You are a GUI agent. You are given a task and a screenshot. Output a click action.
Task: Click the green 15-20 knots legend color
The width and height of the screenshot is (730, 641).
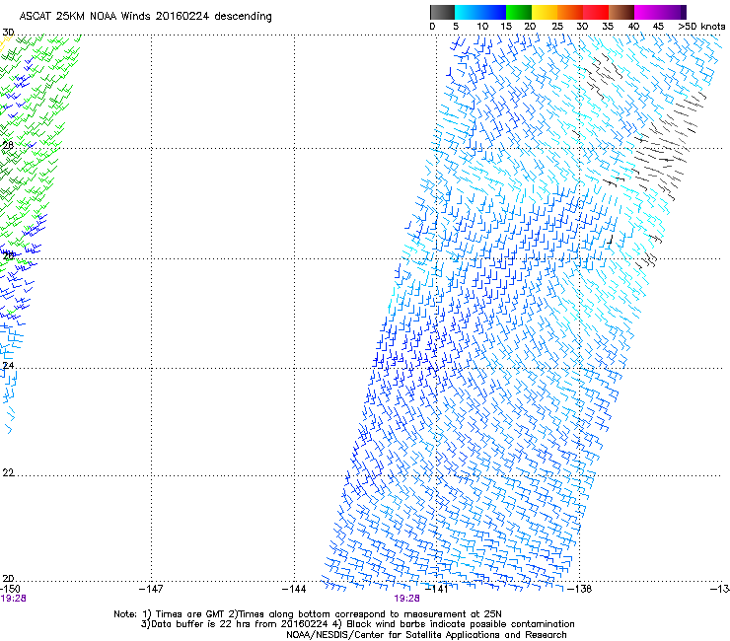tap(519, 12)
